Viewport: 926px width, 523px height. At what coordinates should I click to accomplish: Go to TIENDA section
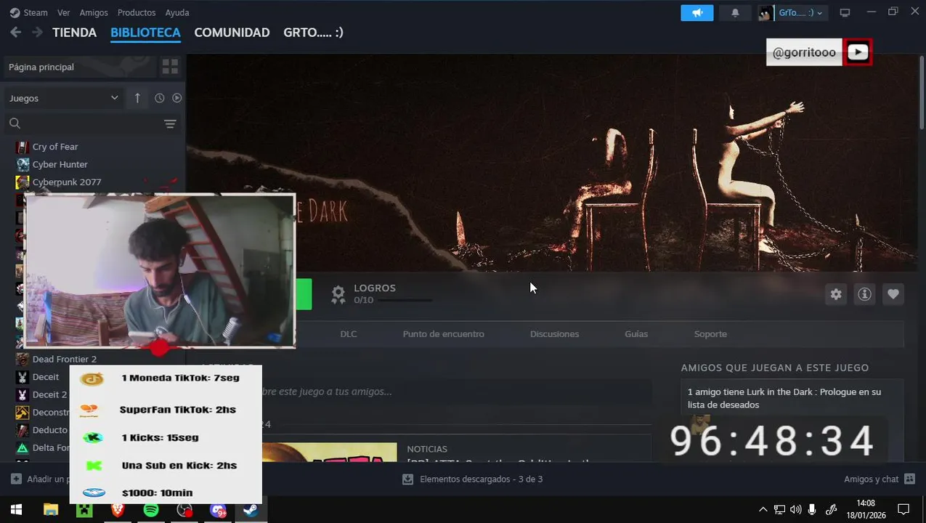point(74,33)
